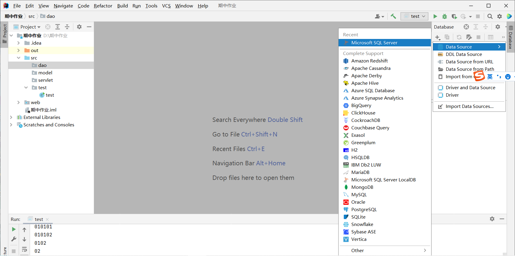Close the test tab in Run panel
The width and height of the screenshot is (515, 256).
[x=47, y=219]
